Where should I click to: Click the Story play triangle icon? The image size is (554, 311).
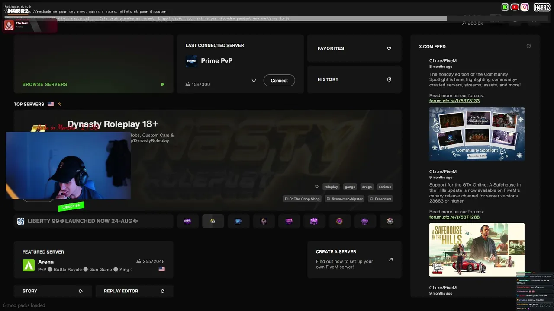pos(81,291)
